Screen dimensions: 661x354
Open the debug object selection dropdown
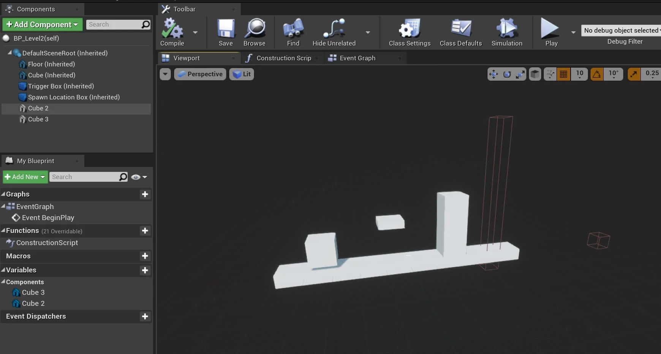(621, 30)
